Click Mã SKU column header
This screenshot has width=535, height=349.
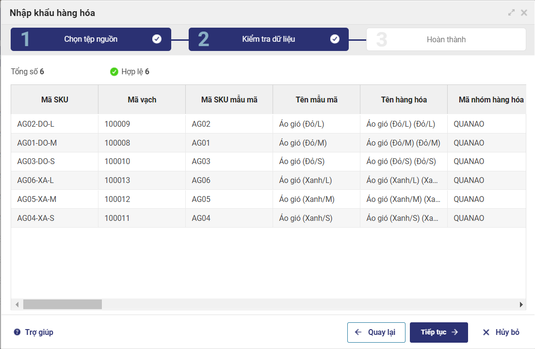tap(55, 100)
